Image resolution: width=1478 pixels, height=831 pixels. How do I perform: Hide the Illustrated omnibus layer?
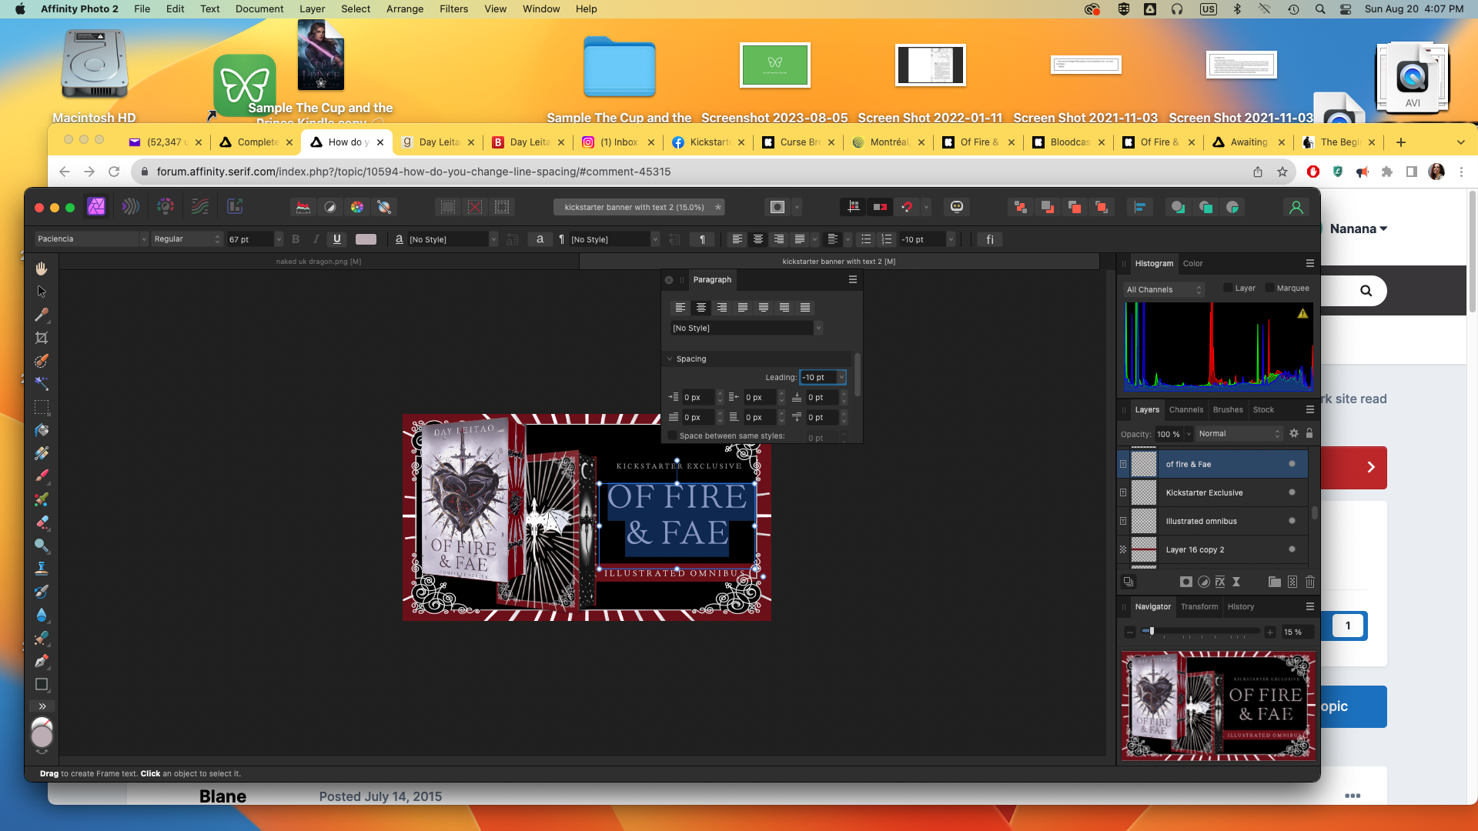[x=1292, y=521]
